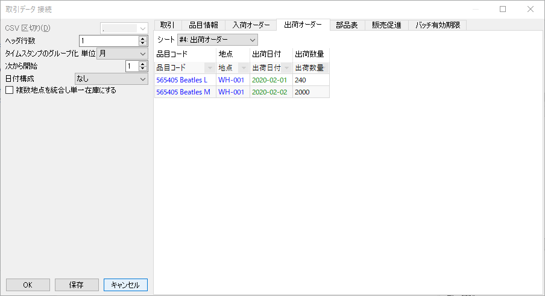Click the キャンセル button
Image resolution: width=545 pixels, height=296 pixels.
(125, 285)
